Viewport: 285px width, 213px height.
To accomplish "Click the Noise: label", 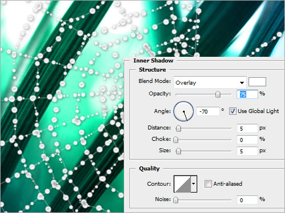I will click(x=163, y=199).
